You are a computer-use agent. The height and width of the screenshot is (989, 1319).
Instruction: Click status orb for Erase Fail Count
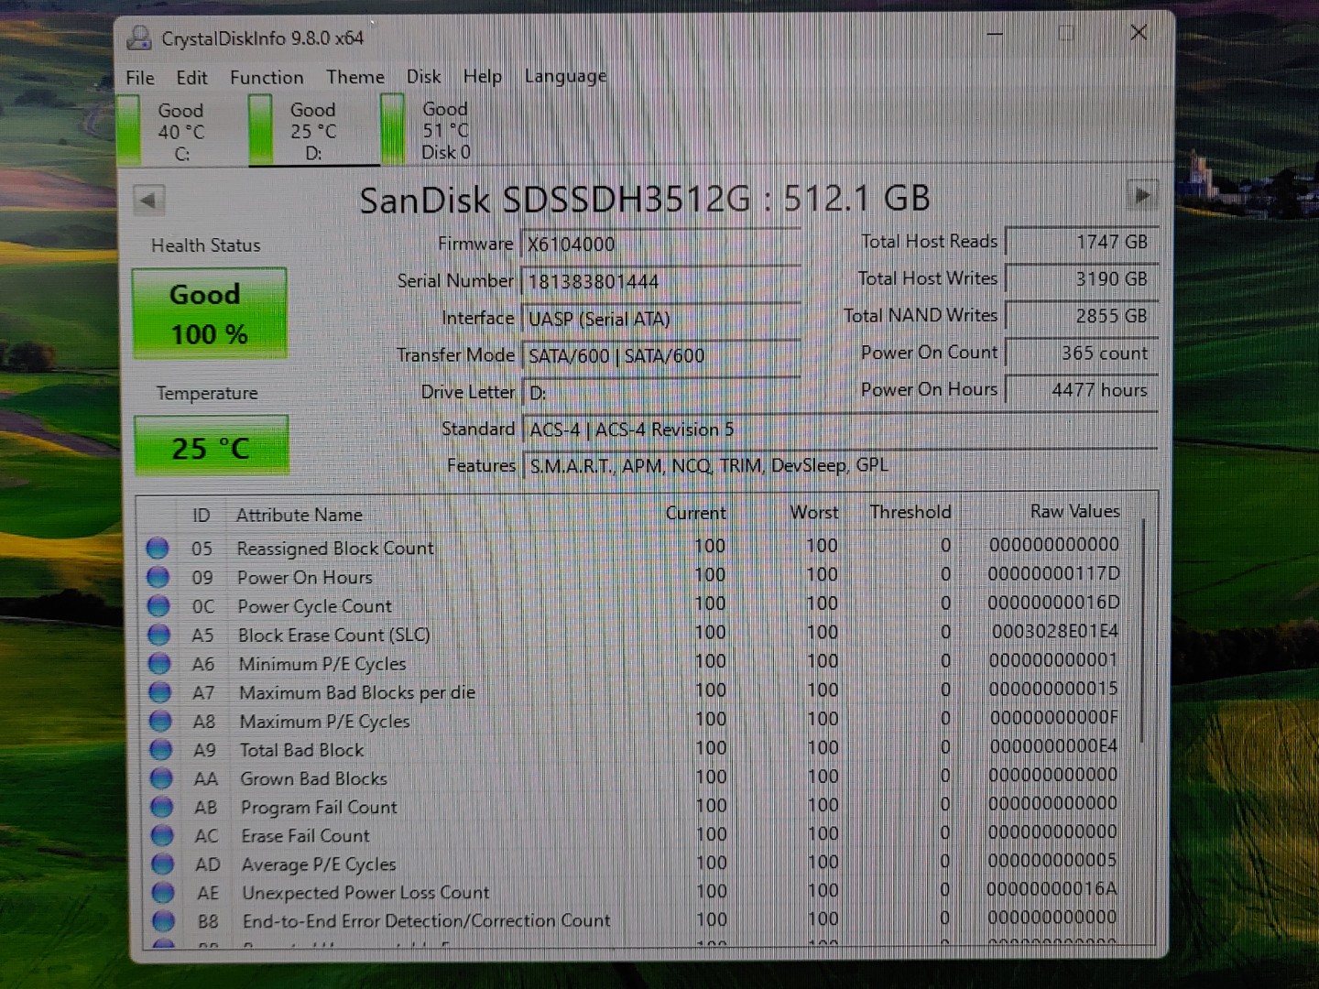162,835
